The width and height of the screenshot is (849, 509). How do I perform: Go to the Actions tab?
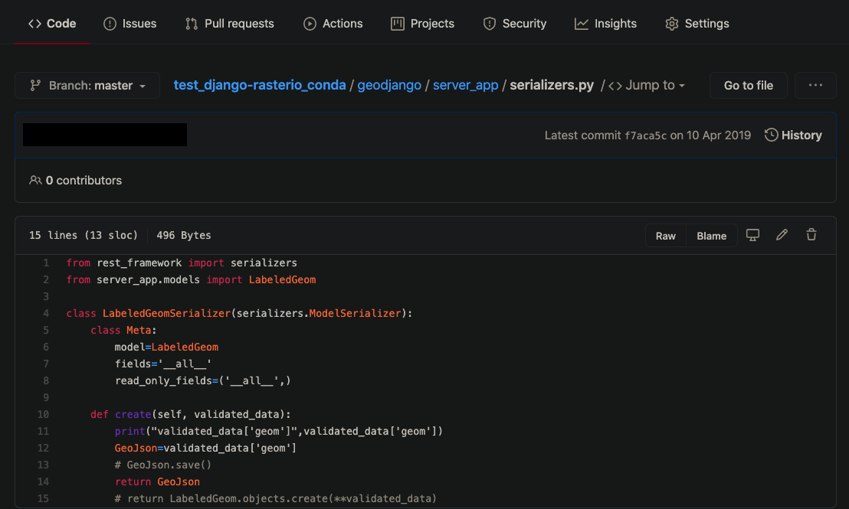click(x=333, y=24)
